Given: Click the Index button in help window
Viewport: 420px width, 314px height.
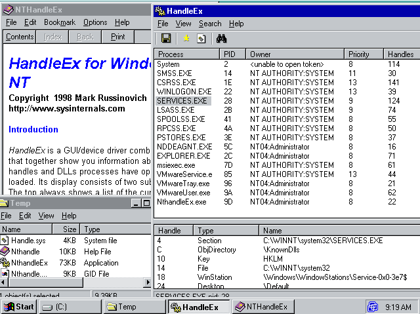Looking at the screenshot, I should click(52, 37).
